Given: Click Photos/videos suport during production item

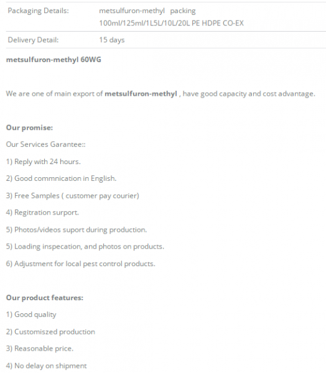Looking at the screenshot, I should point(77,230).
